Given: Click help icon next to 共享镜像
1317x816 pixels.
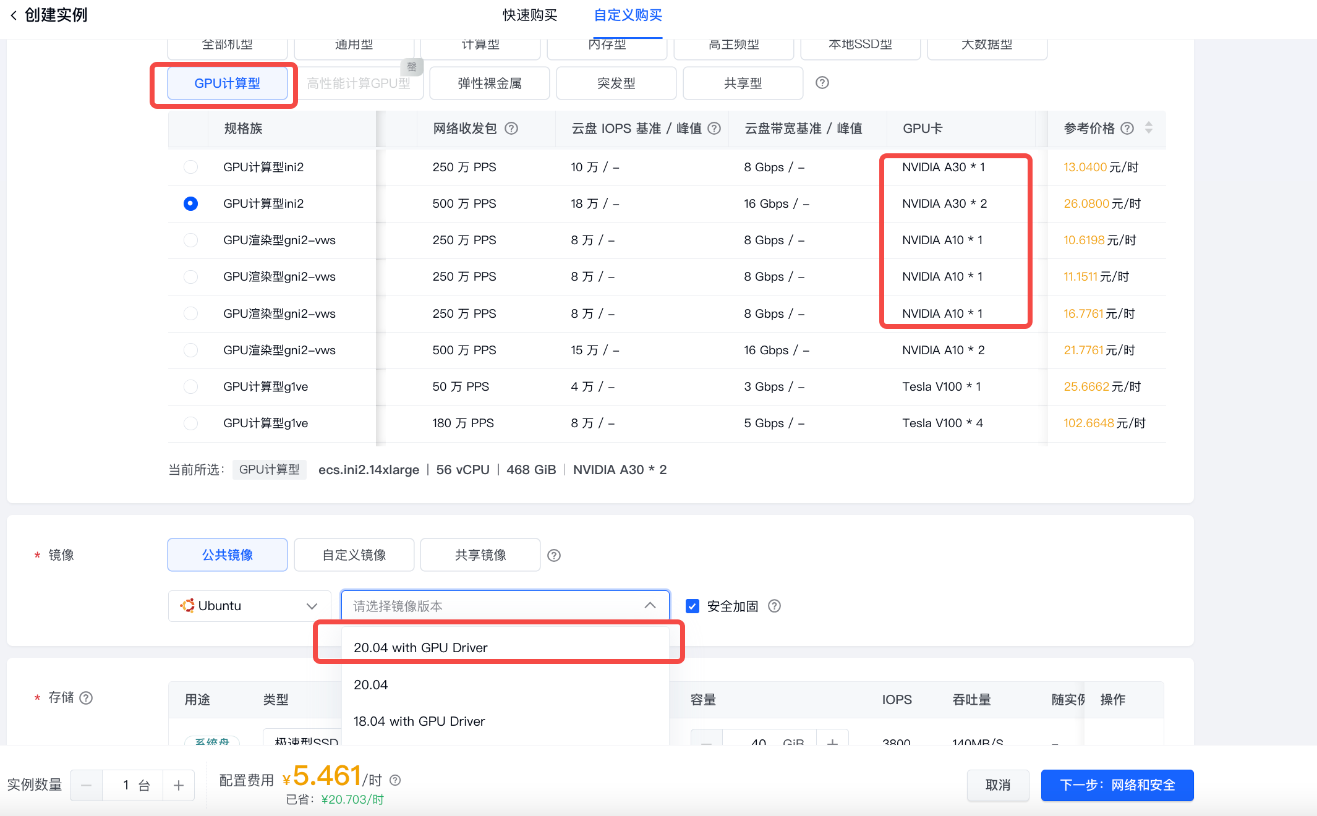Looking at the screenshot, I should (554, 555).
